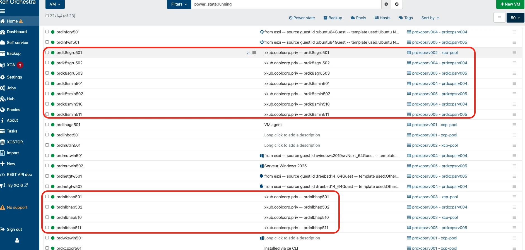Check the prdk8sgru501 VM checkbox
Image resolution: width=525 pixels, height=250 pixels.
[x=47, y=52]
